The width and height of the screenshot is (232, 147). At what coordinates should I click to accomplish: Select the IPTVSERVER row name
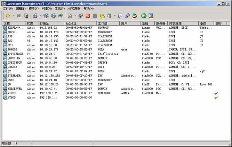pyautogui.click(x=16, y=54)
